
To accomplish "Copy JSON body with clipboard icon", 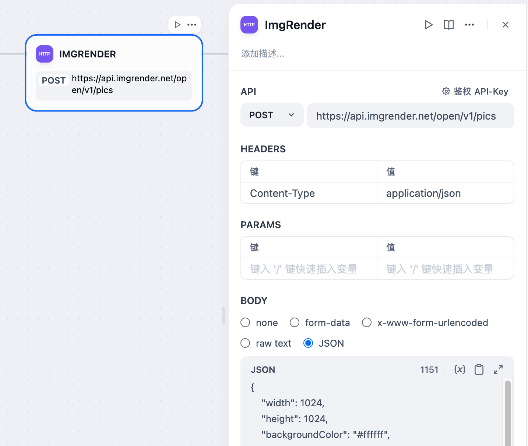I will coord(479,369).
